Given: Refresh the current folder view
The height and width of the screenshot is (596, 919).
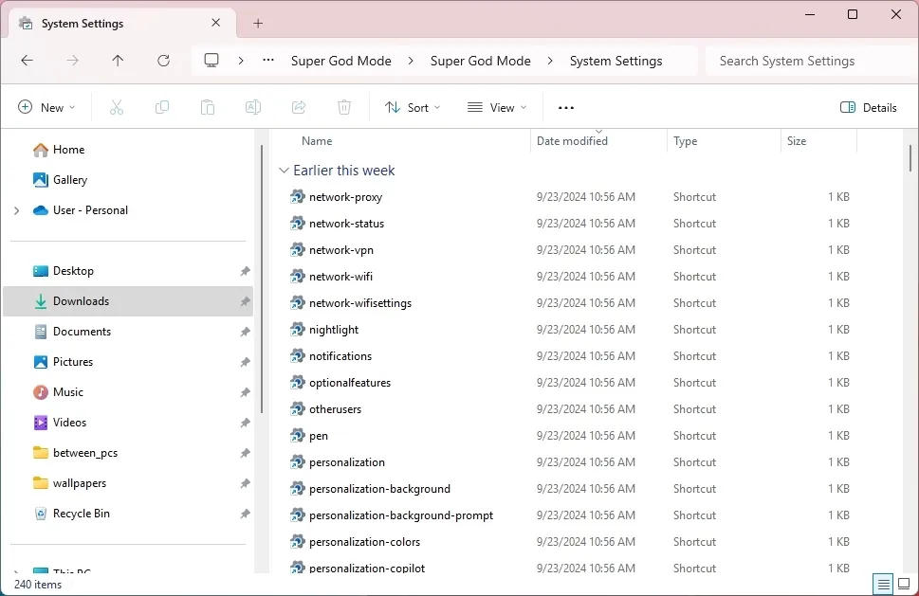Looking at the screenshot, I should (x=163, y=60).
